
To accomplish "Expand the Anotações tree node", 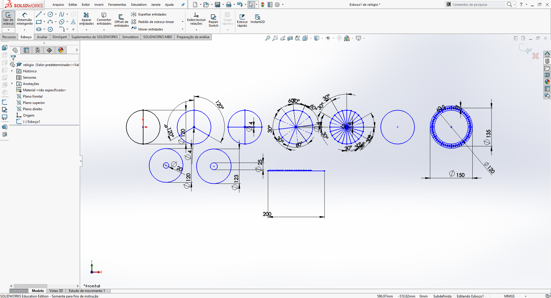I will [12, 84].
